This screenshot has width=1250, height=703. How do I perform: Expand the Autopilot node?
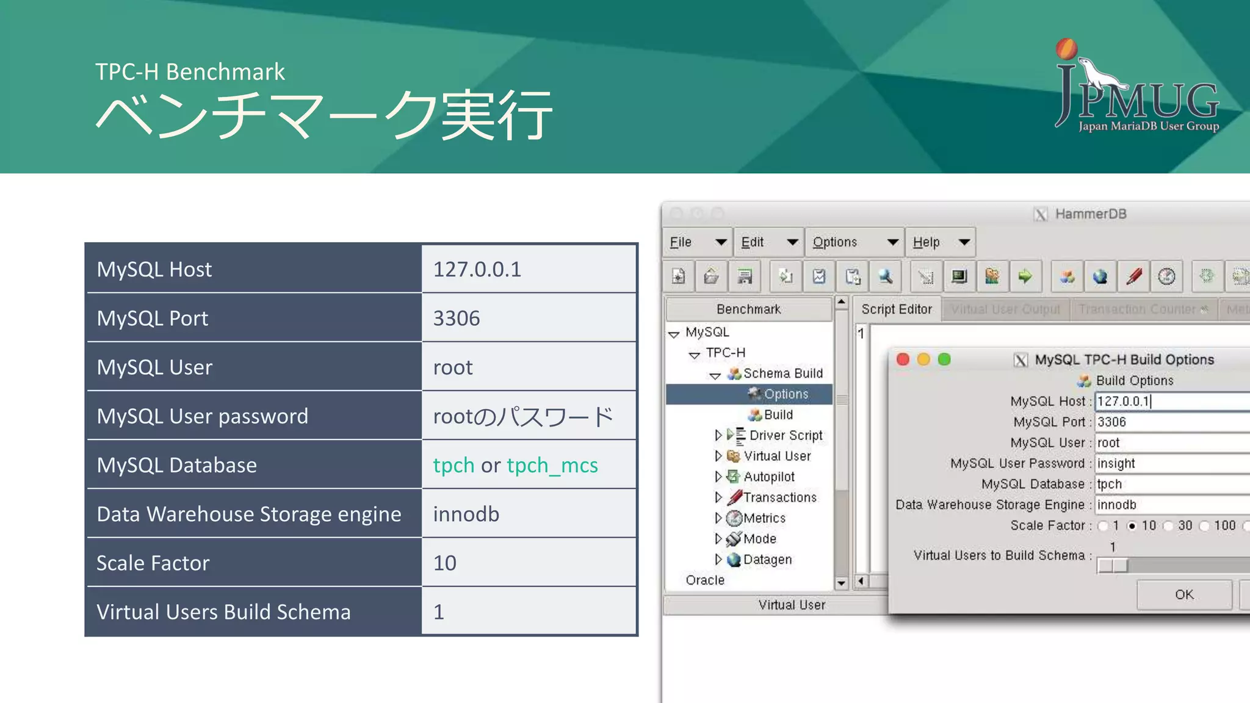tap(718, 477)
